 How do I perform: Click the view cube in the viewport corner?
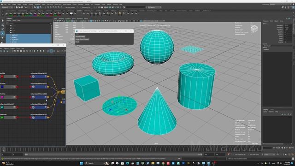254,29
